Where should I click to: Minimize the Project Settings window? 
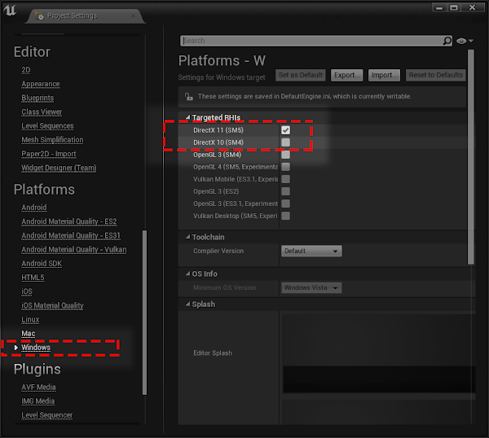(x=439, y=7)
